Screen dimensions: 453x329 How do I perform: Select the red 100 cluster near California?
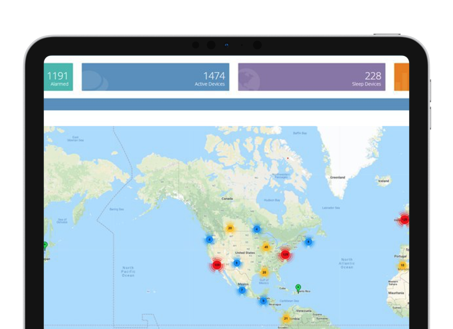(x=216, y=265)
